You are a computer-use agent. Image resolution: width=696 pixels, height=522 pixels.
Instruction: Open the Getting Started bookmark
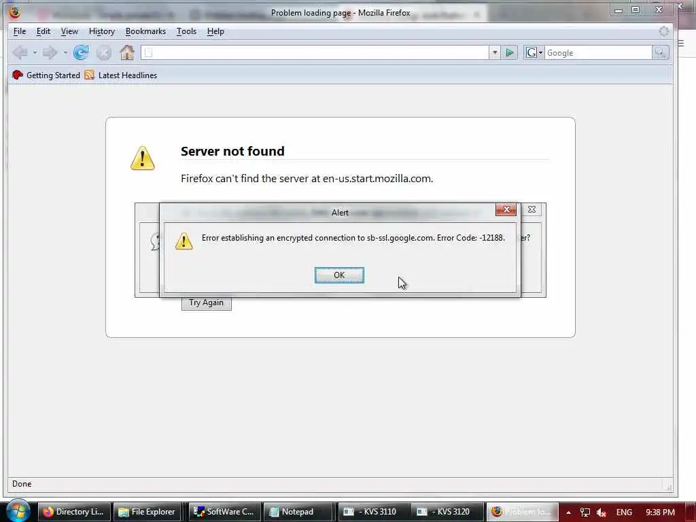46,75
